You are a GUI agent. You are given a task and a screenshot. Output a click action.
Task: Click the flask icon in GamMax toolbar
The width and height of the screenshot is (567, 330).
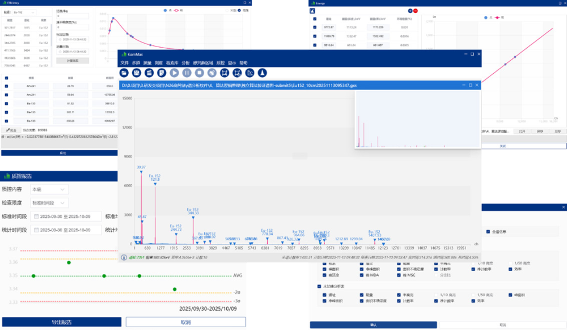point(262,73)
